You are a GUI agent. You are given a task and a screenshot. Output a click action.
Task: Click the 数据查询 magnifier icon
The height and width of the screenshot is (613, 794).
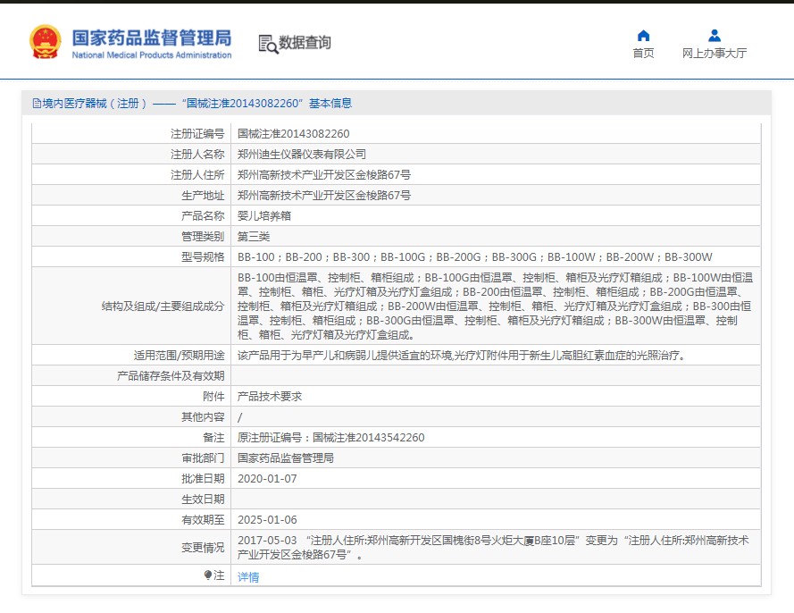(x=267, y=43)
